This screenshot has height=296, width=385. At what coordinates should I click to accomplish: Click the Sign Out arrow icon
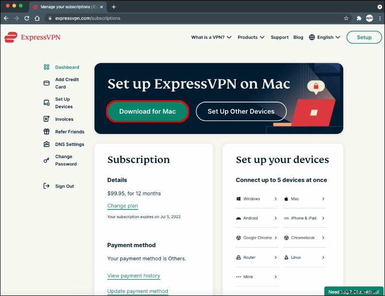coord(47,186)
